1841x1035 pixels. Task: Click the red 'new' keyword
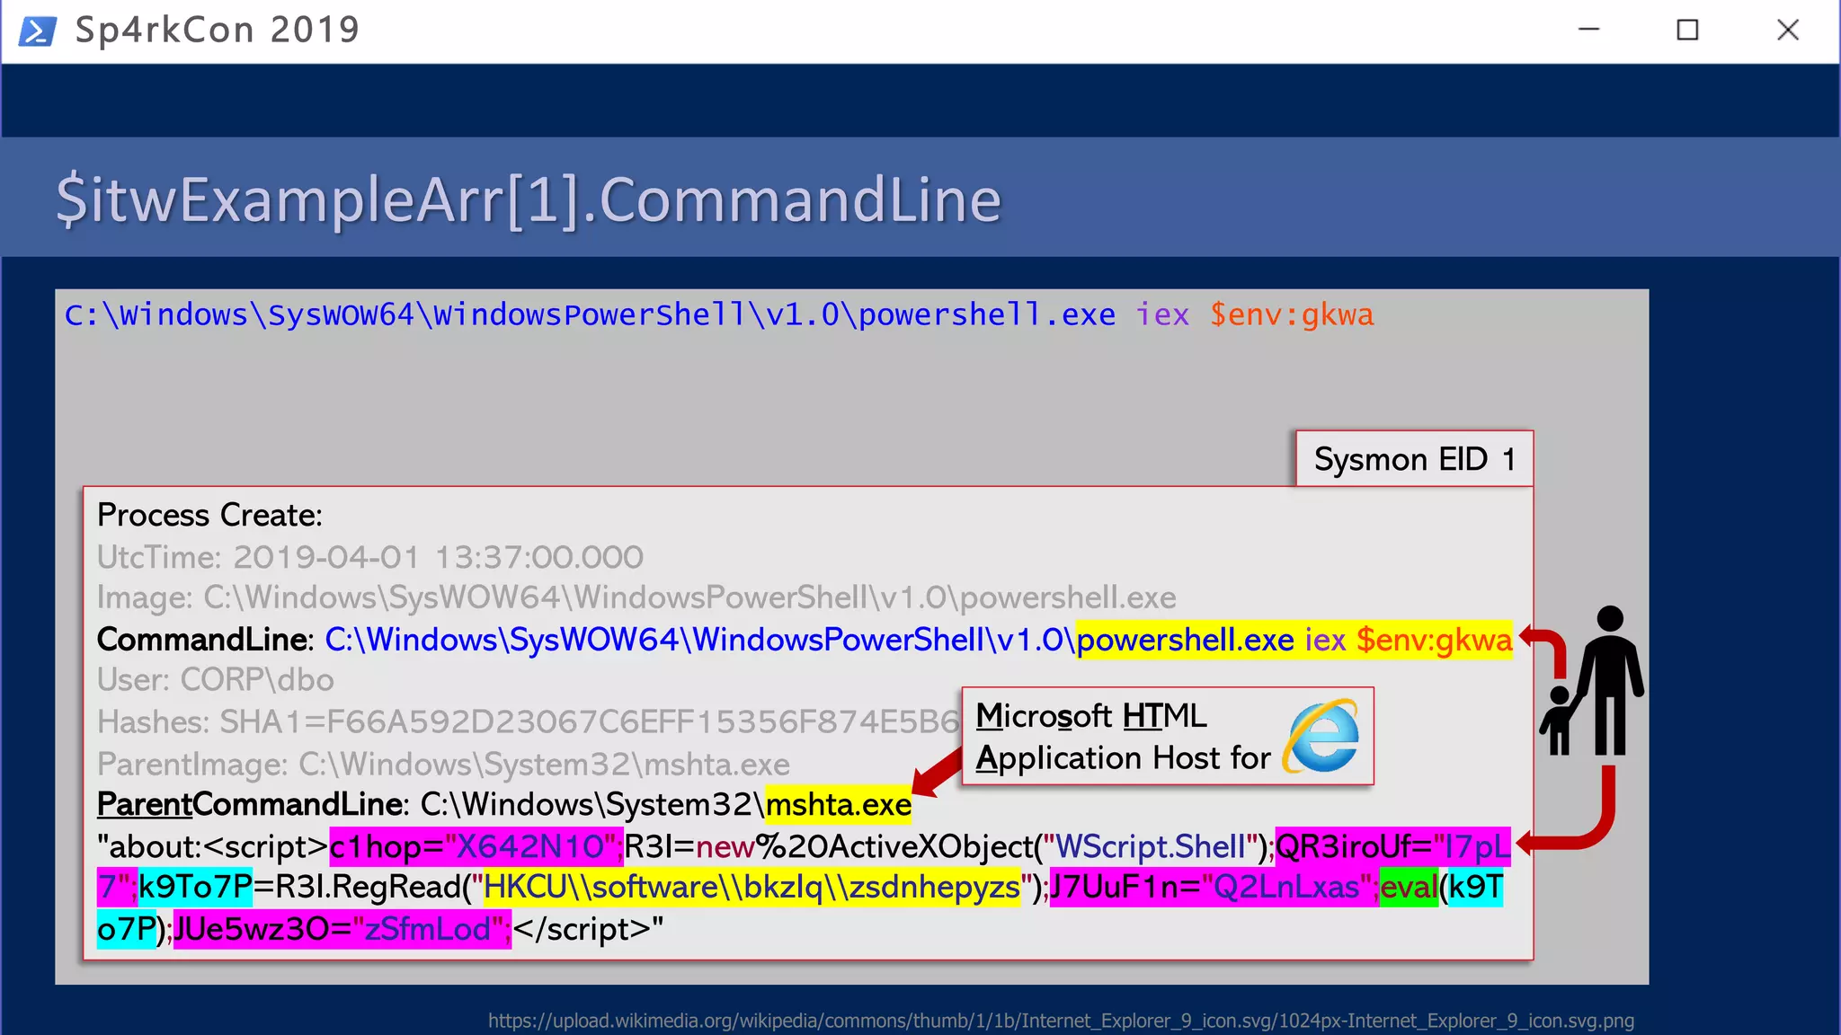tap(725, 846)
